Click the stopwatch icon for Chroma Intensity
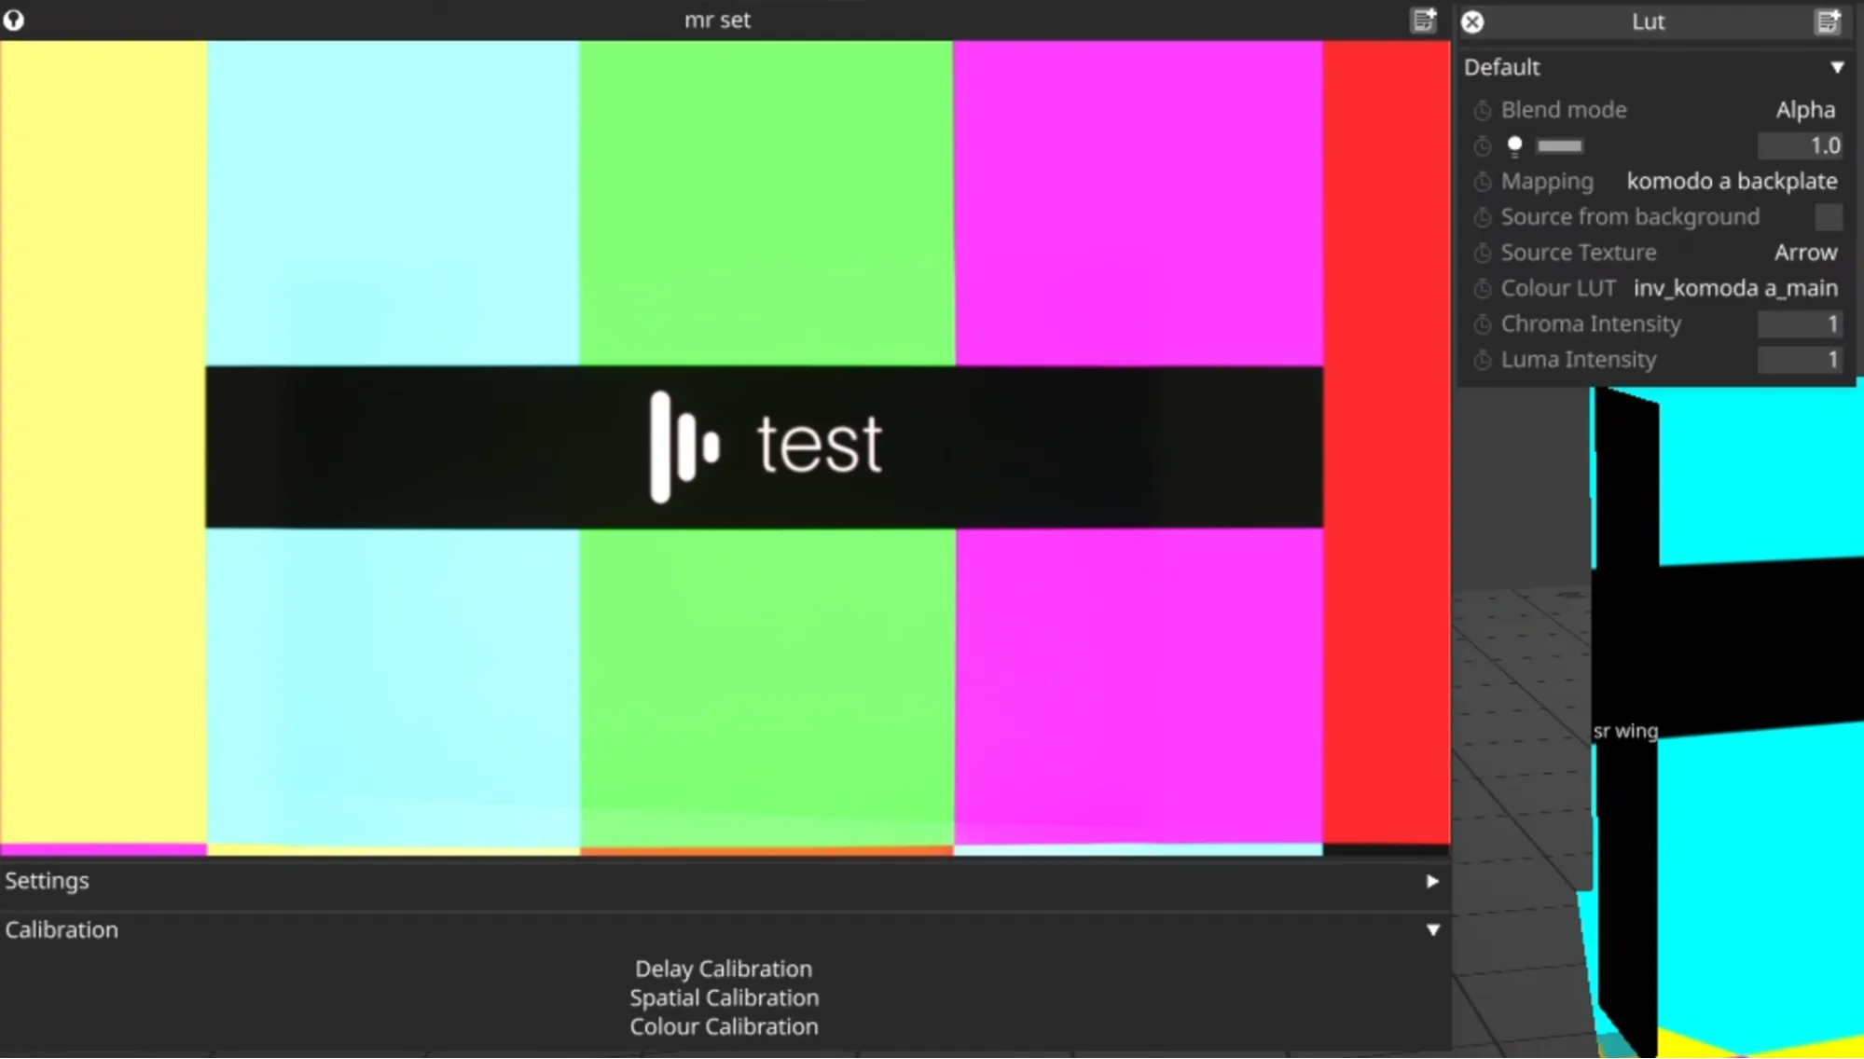 click(x=1482, y=324)
